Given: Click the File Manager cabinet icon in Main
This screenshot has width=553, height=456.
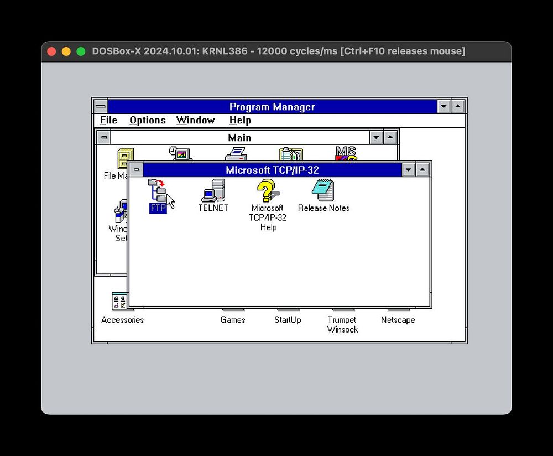Looking at the screenshot, I should [126, 158].
